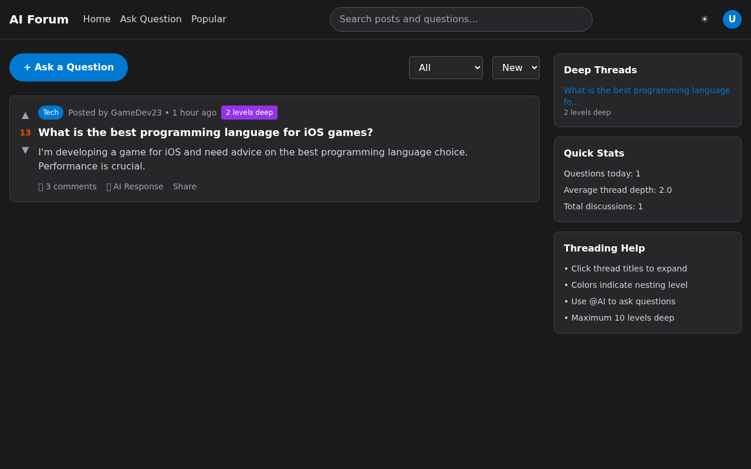Image resolution: width=751 pixels, height=469 pixels.
Task: Focus the search posts and questions field
Action: (461, 19)
